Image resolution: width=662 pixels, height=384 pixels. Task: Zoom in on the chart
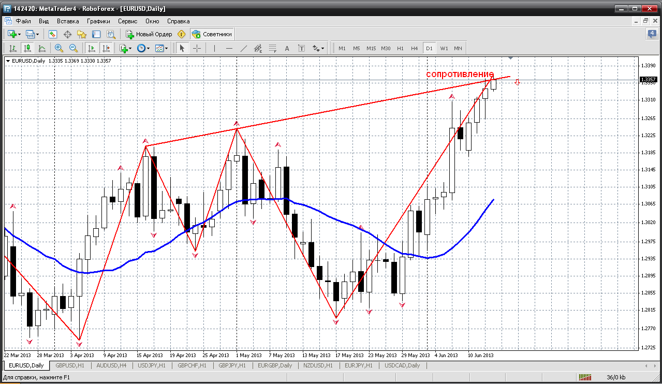(59, 48)
